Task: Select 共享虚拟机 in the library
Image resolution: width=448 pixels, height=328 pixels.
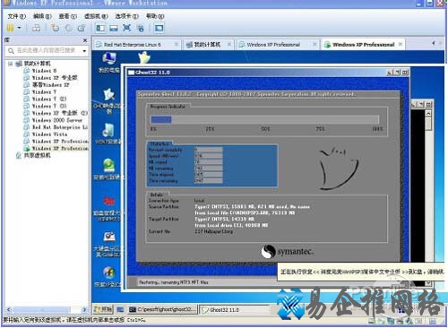Action: point(38,155)
